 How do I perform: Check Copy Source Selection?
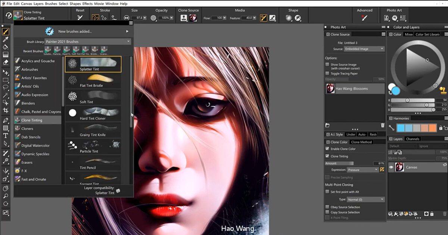tap(327, 212)
